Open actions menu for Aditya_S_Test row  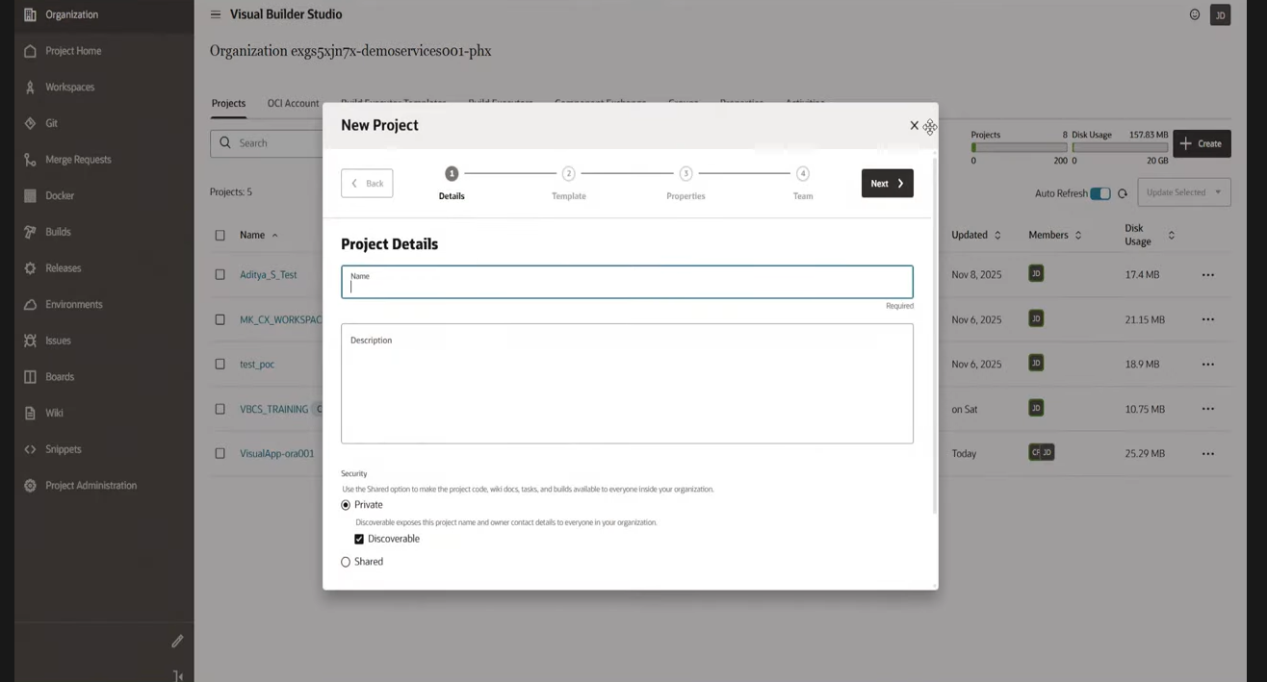pyautogui.click(x=1207, y=275)
